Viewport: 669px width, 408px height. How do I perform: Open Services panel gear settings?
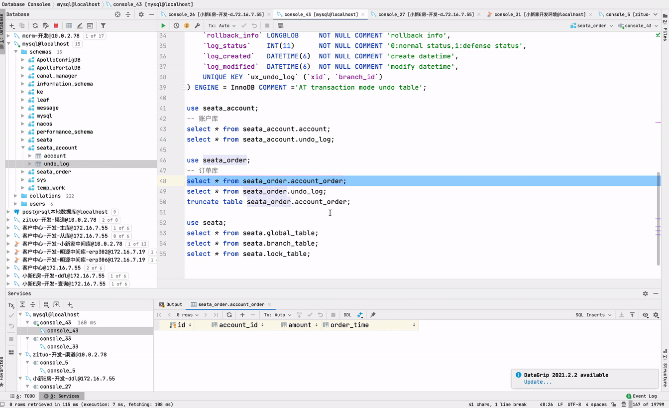click(645, 293)
